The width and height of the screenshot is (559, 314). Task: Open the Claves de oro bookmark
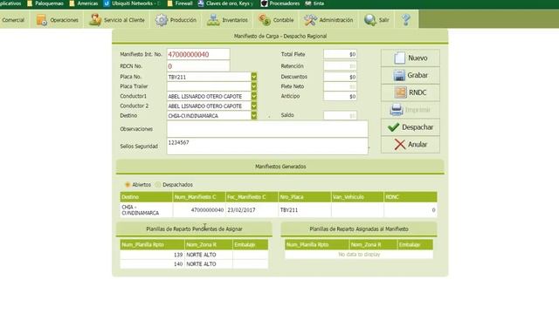[226, 3]
